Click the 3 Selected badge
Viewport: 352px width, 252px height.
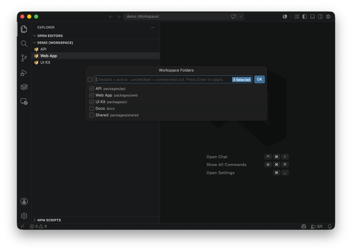(x=242, y=79)
